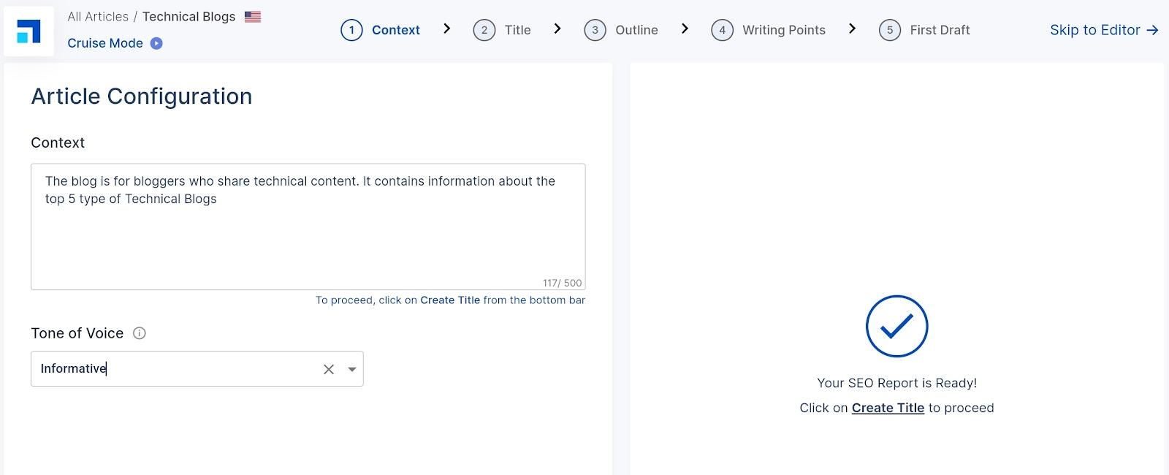The height and width of the screenshot is (475, 1169).
Task: Click the US flag icon
Action: coord(253,17)
